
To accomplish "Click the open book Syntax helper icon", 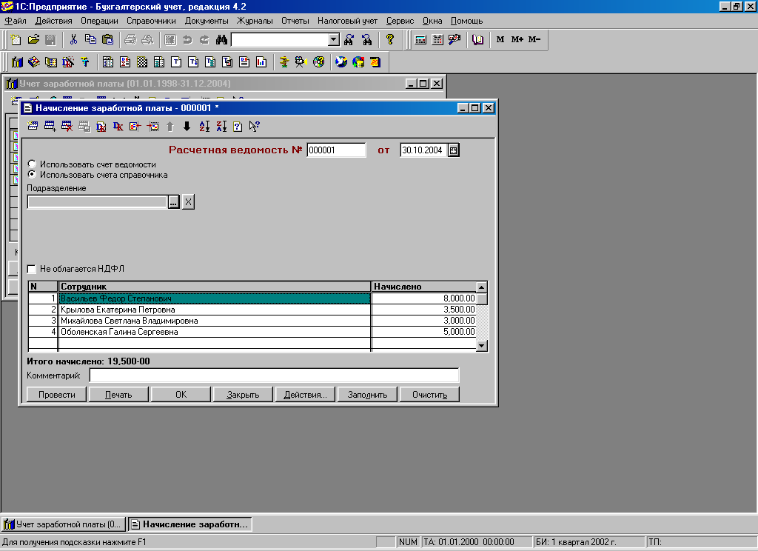I will (477, 40).
